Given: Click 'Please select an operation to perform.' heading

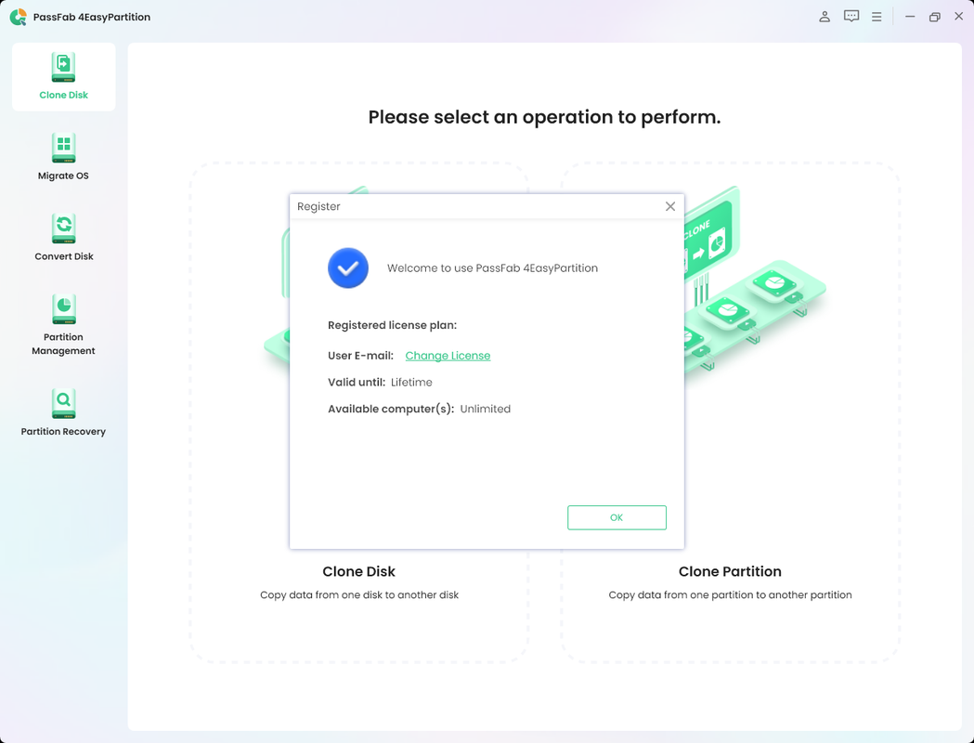Looking at the screenshot, I should 544,117.
